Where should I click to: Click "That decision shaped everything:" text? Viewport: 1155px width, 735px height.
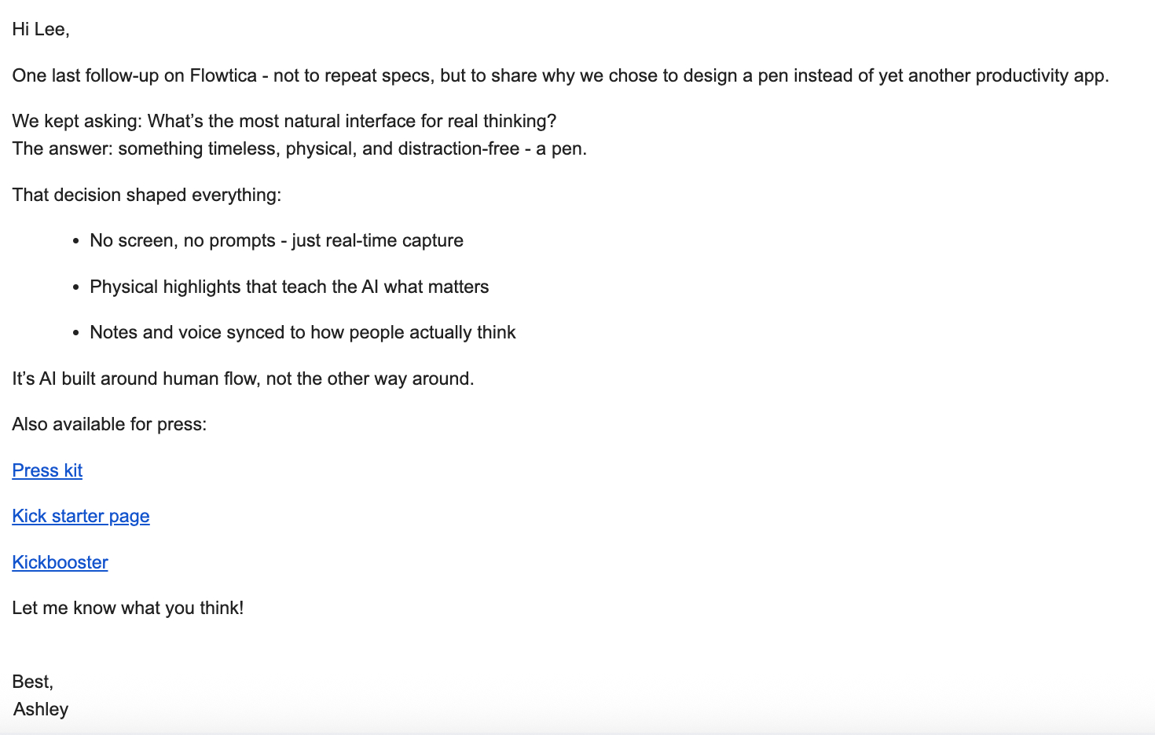coord(146,195)
